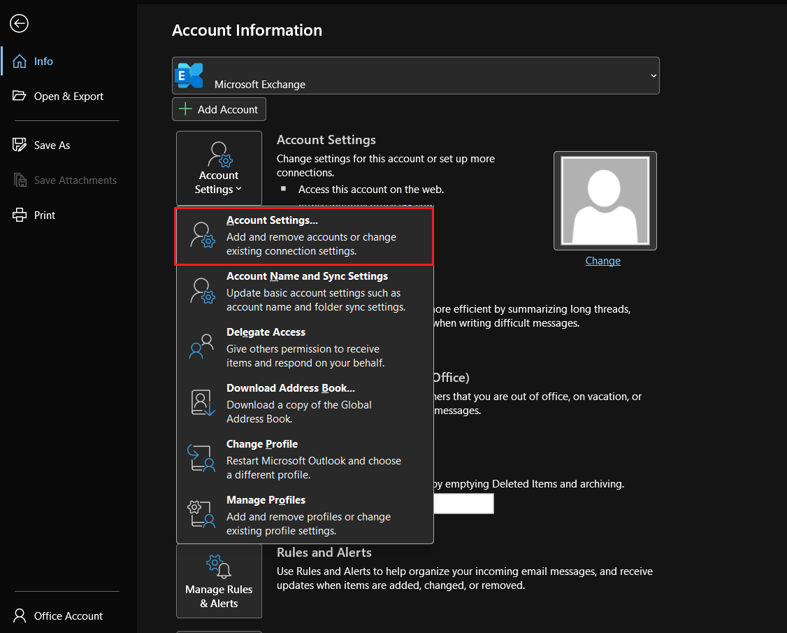The height and width of the screenshot is (633, 787).
Task: Click Download Address Book icon entry
Action: [202, 403]
